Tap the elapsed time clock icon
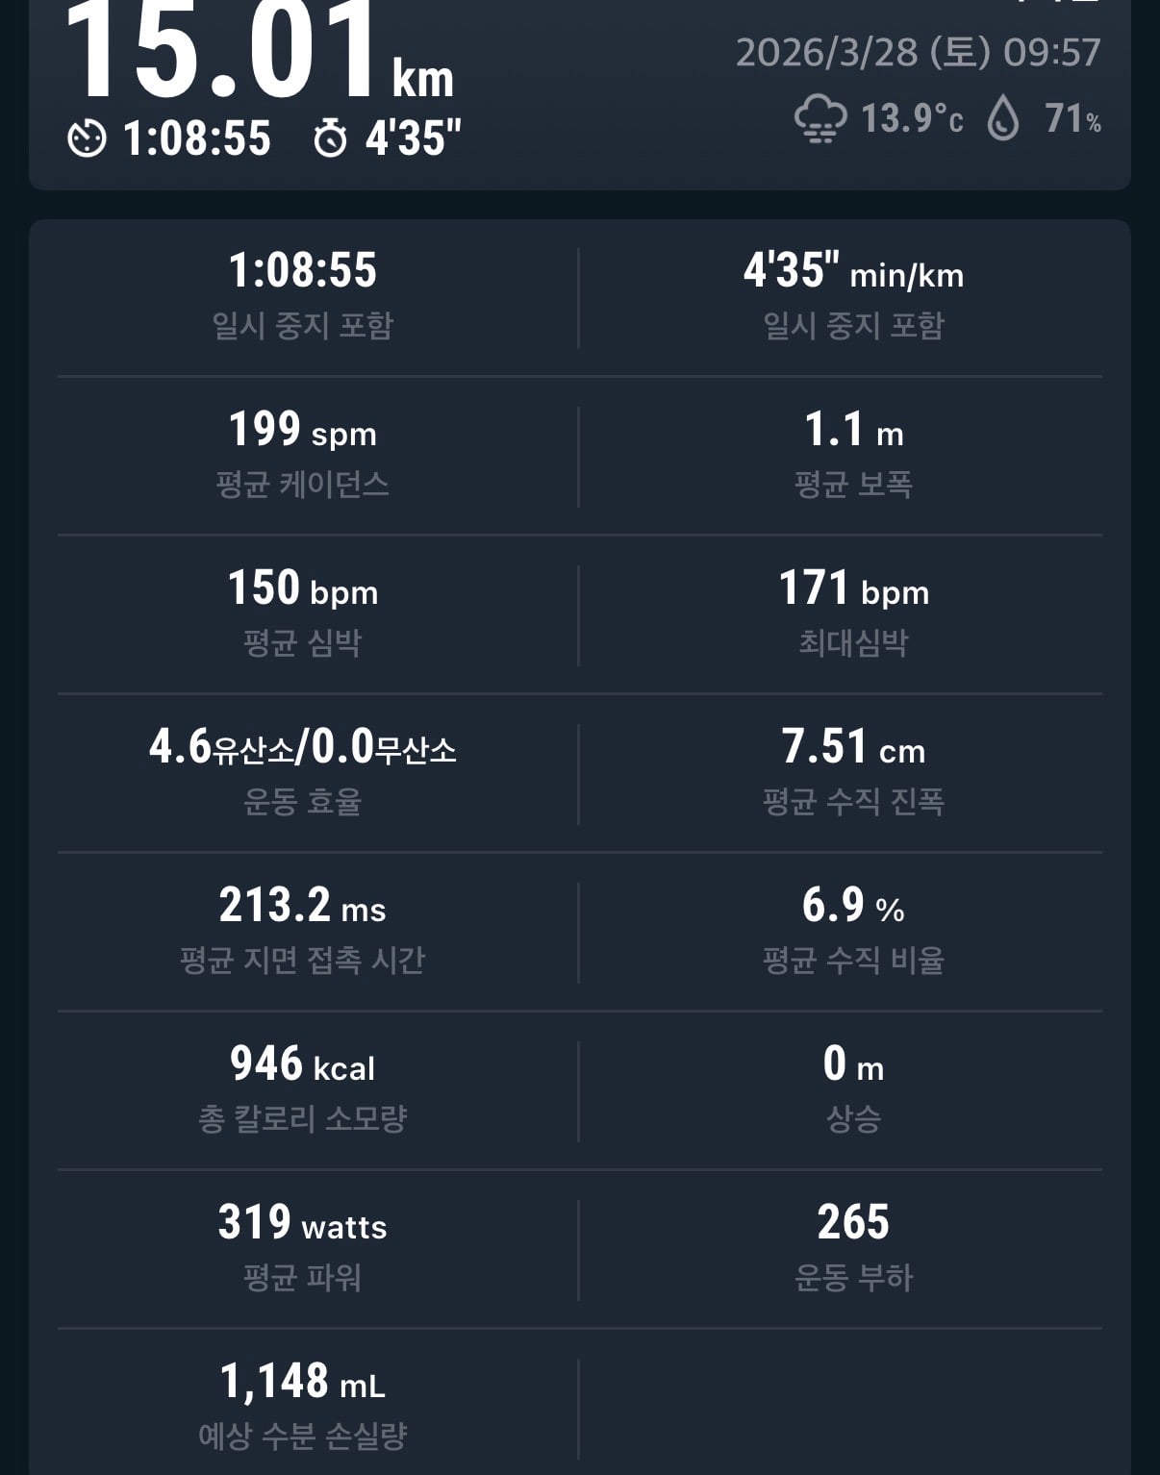Viewport: 1160px width, 1475px height. [87, 138]
